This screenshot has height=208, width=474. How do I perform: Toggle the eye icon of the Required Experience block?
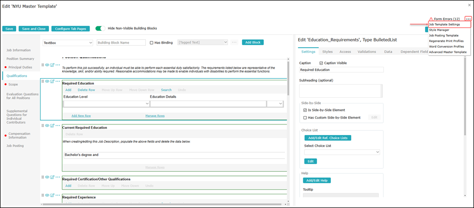point(47,195)
